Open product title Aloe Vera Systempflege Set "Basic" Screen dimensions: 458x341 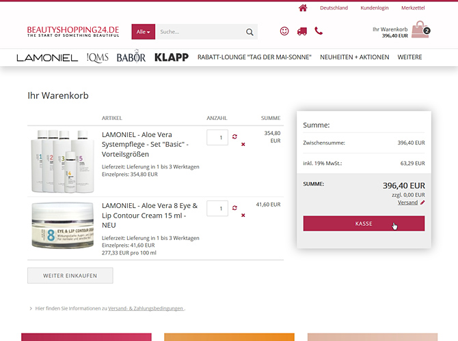pos(145,145)
